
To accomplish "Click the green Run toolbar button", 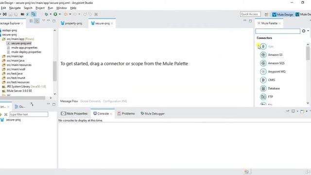I will [x=55, y=14].
